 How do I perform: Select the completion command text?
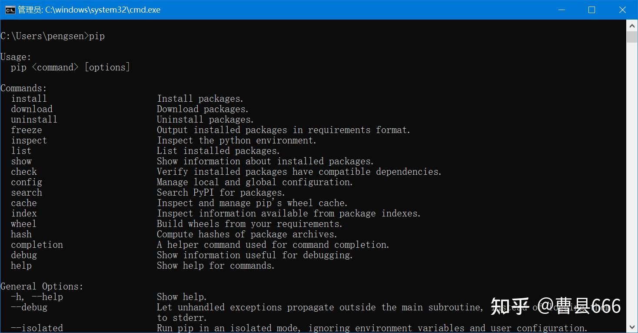pos(37,244)
